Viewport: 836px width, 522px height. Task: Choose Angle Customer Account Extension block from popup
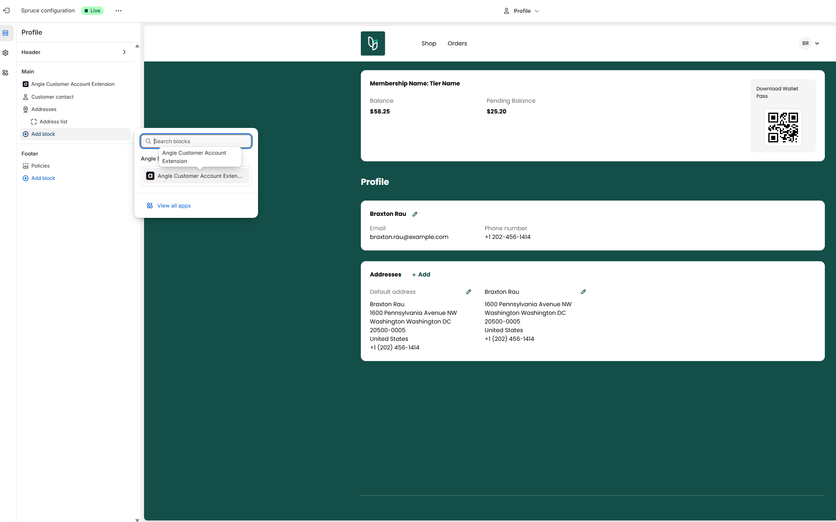[196, 176]
